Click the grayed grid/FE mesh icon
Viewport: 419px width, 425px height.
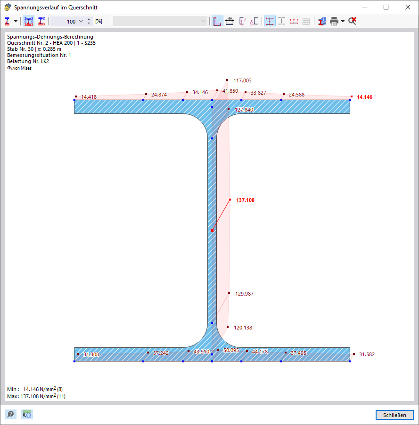[x=306, y=21]
